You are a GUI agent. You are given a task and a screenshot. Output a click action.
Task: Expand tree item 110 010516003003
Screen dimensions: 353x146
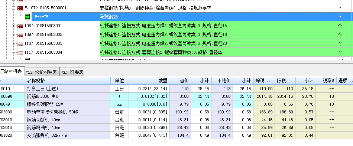(x=13, y=43)
